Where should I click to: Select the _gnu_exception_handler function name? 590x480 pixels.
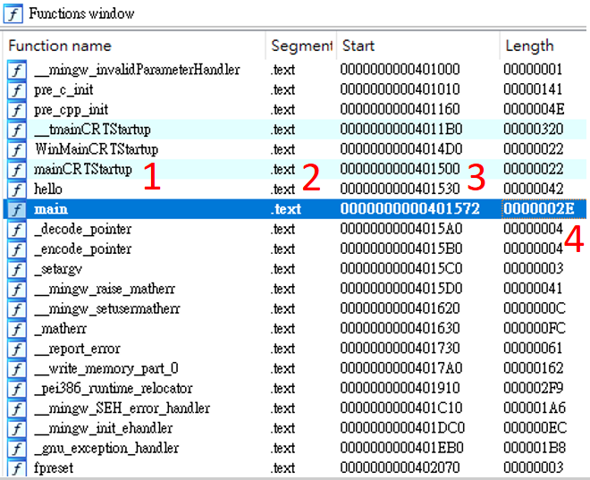106,449
